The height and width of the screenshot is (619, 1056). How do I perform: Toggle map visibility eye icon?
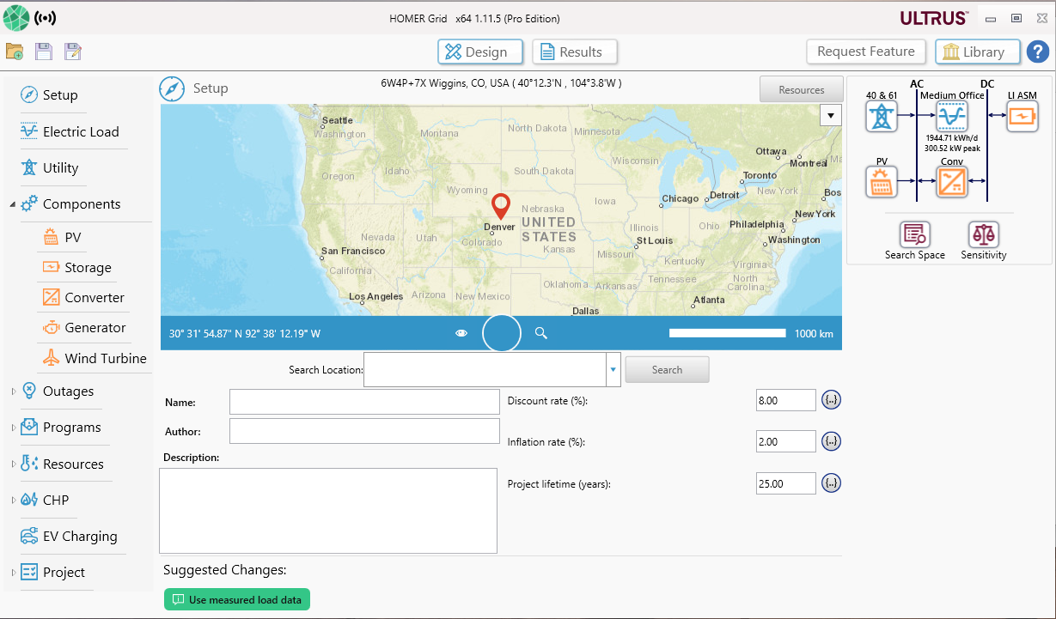[x=461, y=333]
